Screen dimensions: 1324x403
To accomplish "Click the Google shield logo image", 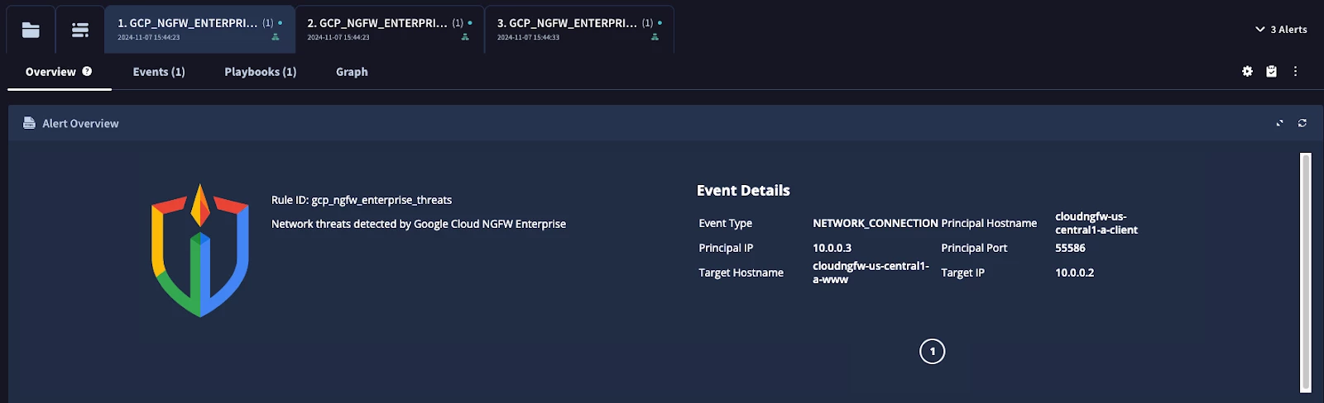I will [x=200, y=250].
